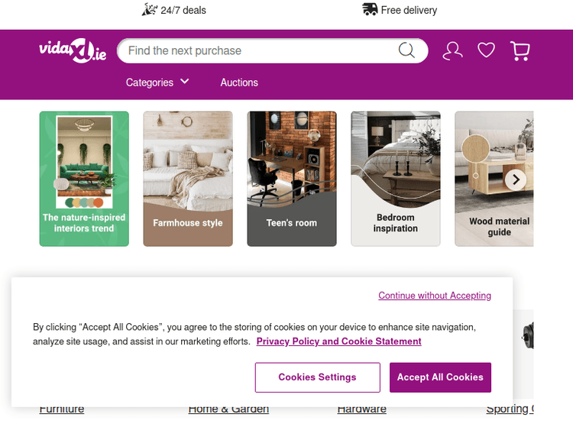
Task: Focus the 'Find the next purchase' search field
Action: [260, 51]
